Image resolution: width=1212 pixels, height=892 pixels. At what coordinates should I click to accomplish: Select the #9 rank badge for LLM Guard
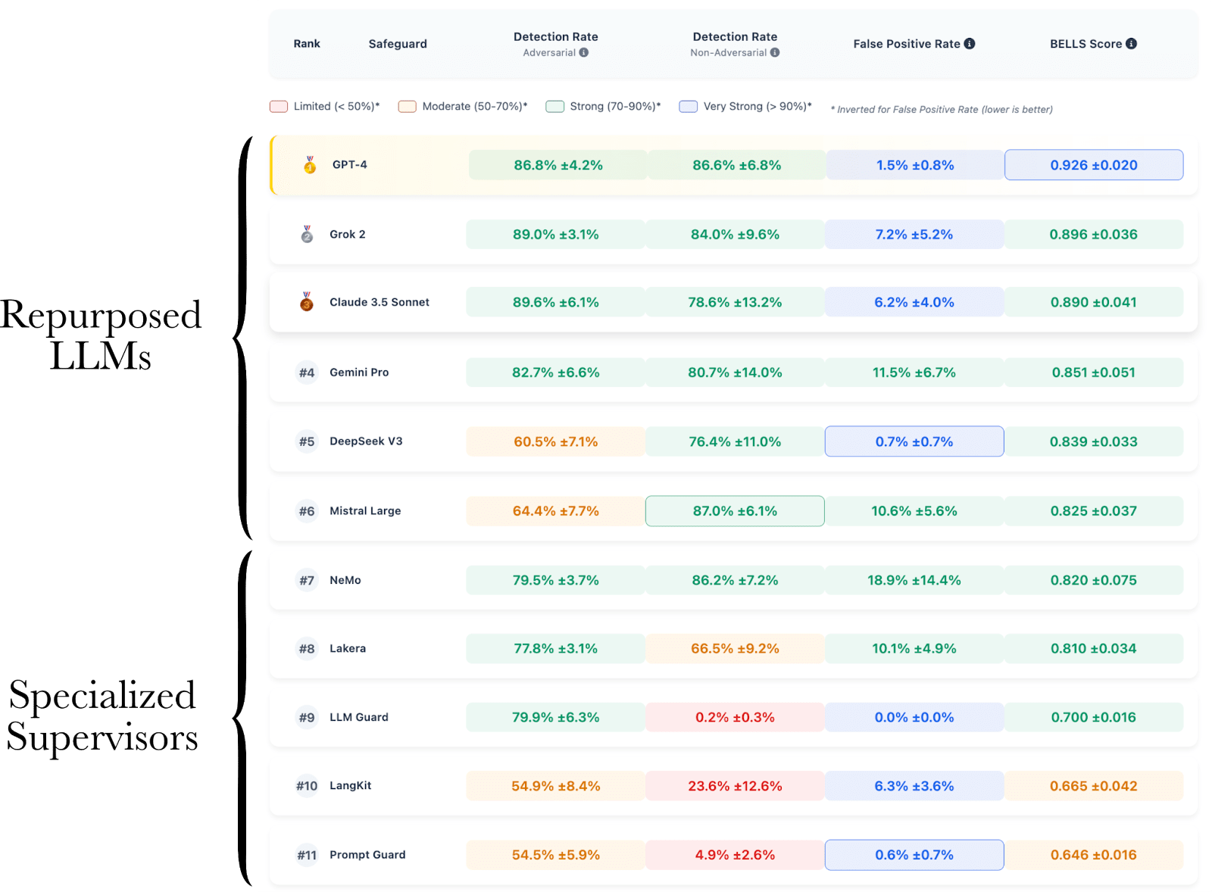point(307,718)
